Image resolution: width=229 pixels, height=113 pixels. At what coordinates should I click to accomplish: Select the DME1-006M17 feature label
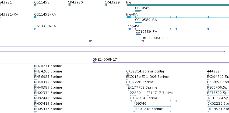105,59
